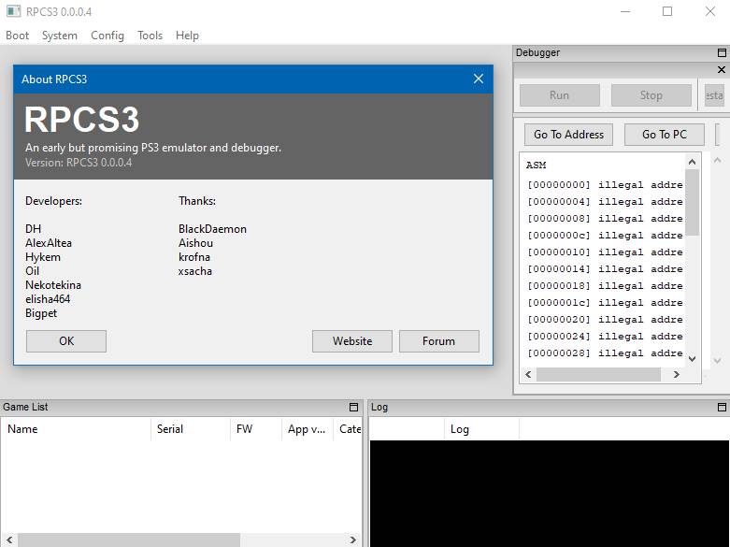
Task: Click the ASM list vertical scrollbar thumb
Action: click(692, 202)
